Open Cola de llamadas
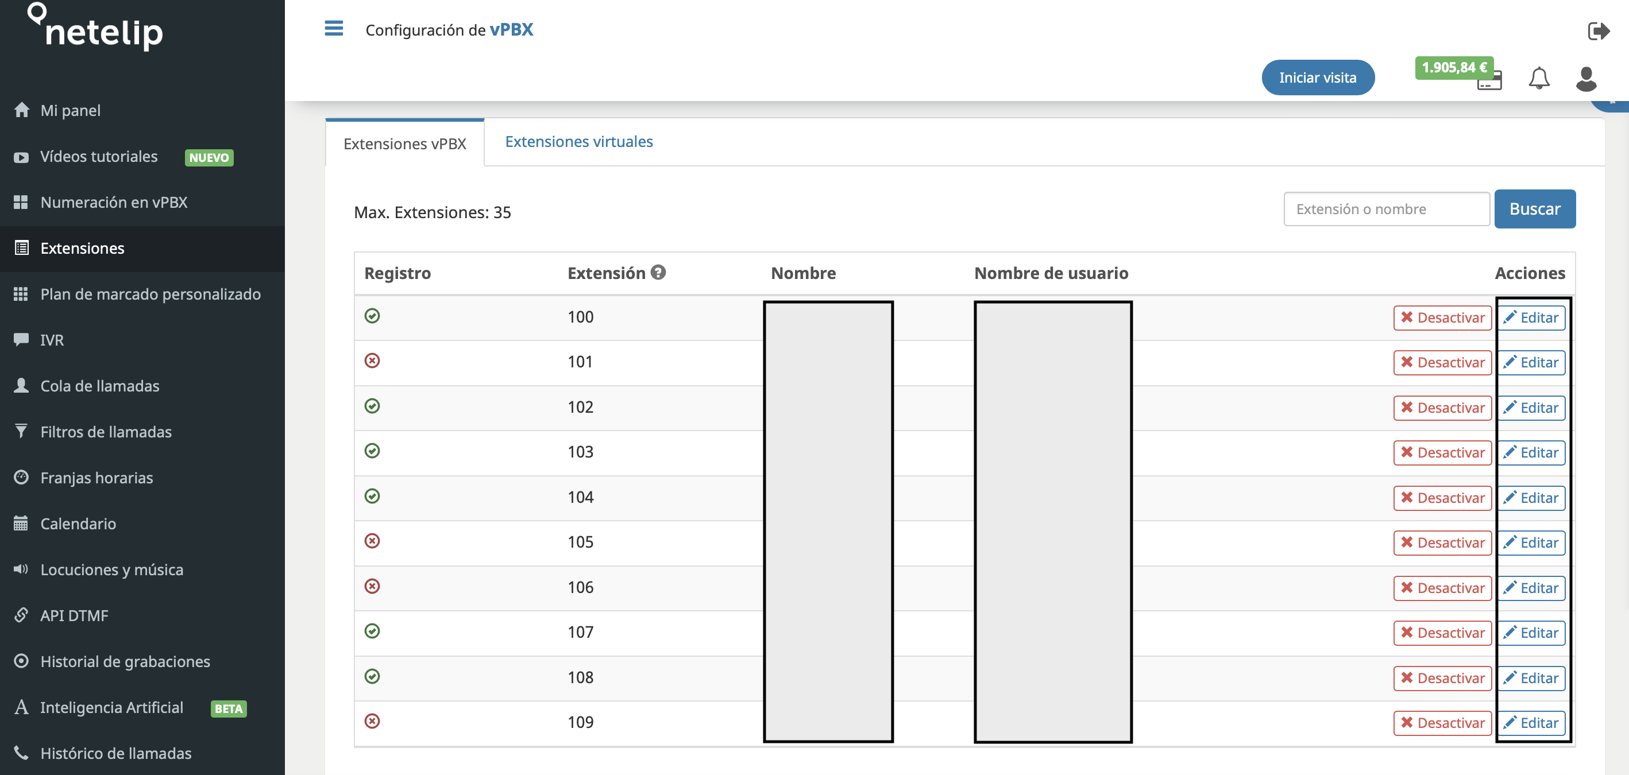Viewport: 1629px width, 775px height. coord(142,386)
